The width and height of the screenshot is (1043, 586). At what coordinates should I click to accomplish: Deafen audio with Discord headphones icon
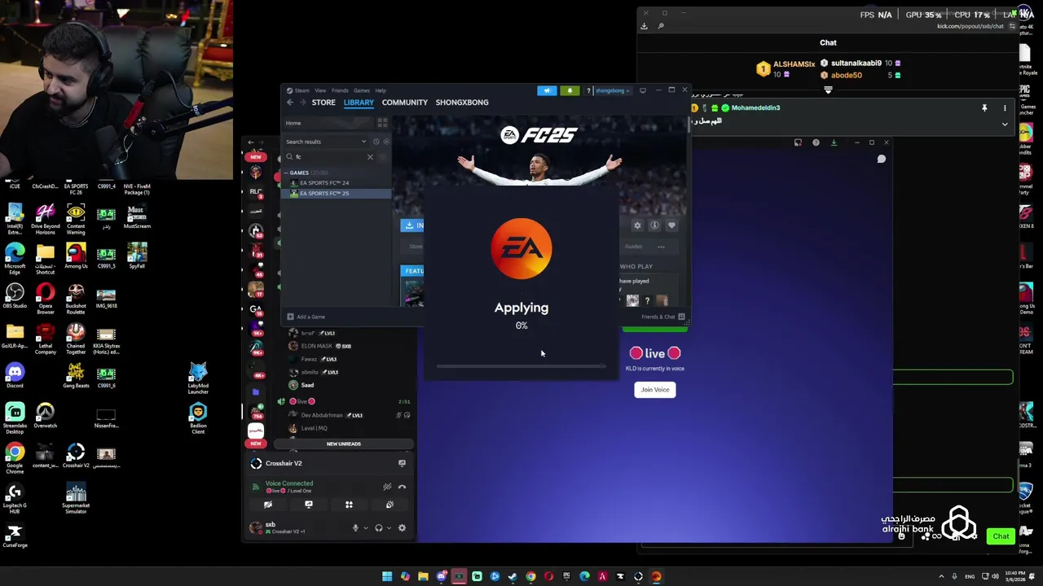pyautogui.click(x=378, y=528)
